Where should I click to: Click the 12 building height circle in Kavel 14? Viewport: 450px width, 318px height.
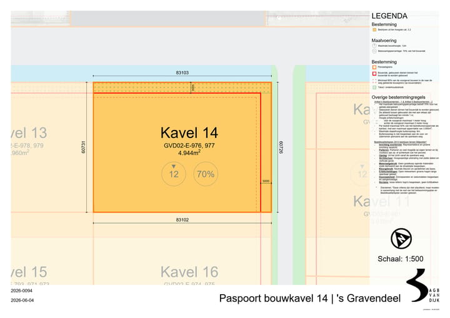click(174, 174)
